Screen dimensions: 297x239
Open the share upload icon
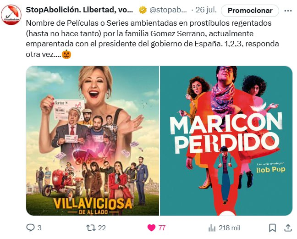288,228
